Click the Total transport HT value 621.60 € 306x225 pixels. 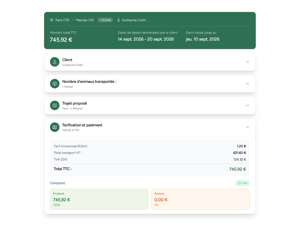pyautogui.click(x=240, y=153)
